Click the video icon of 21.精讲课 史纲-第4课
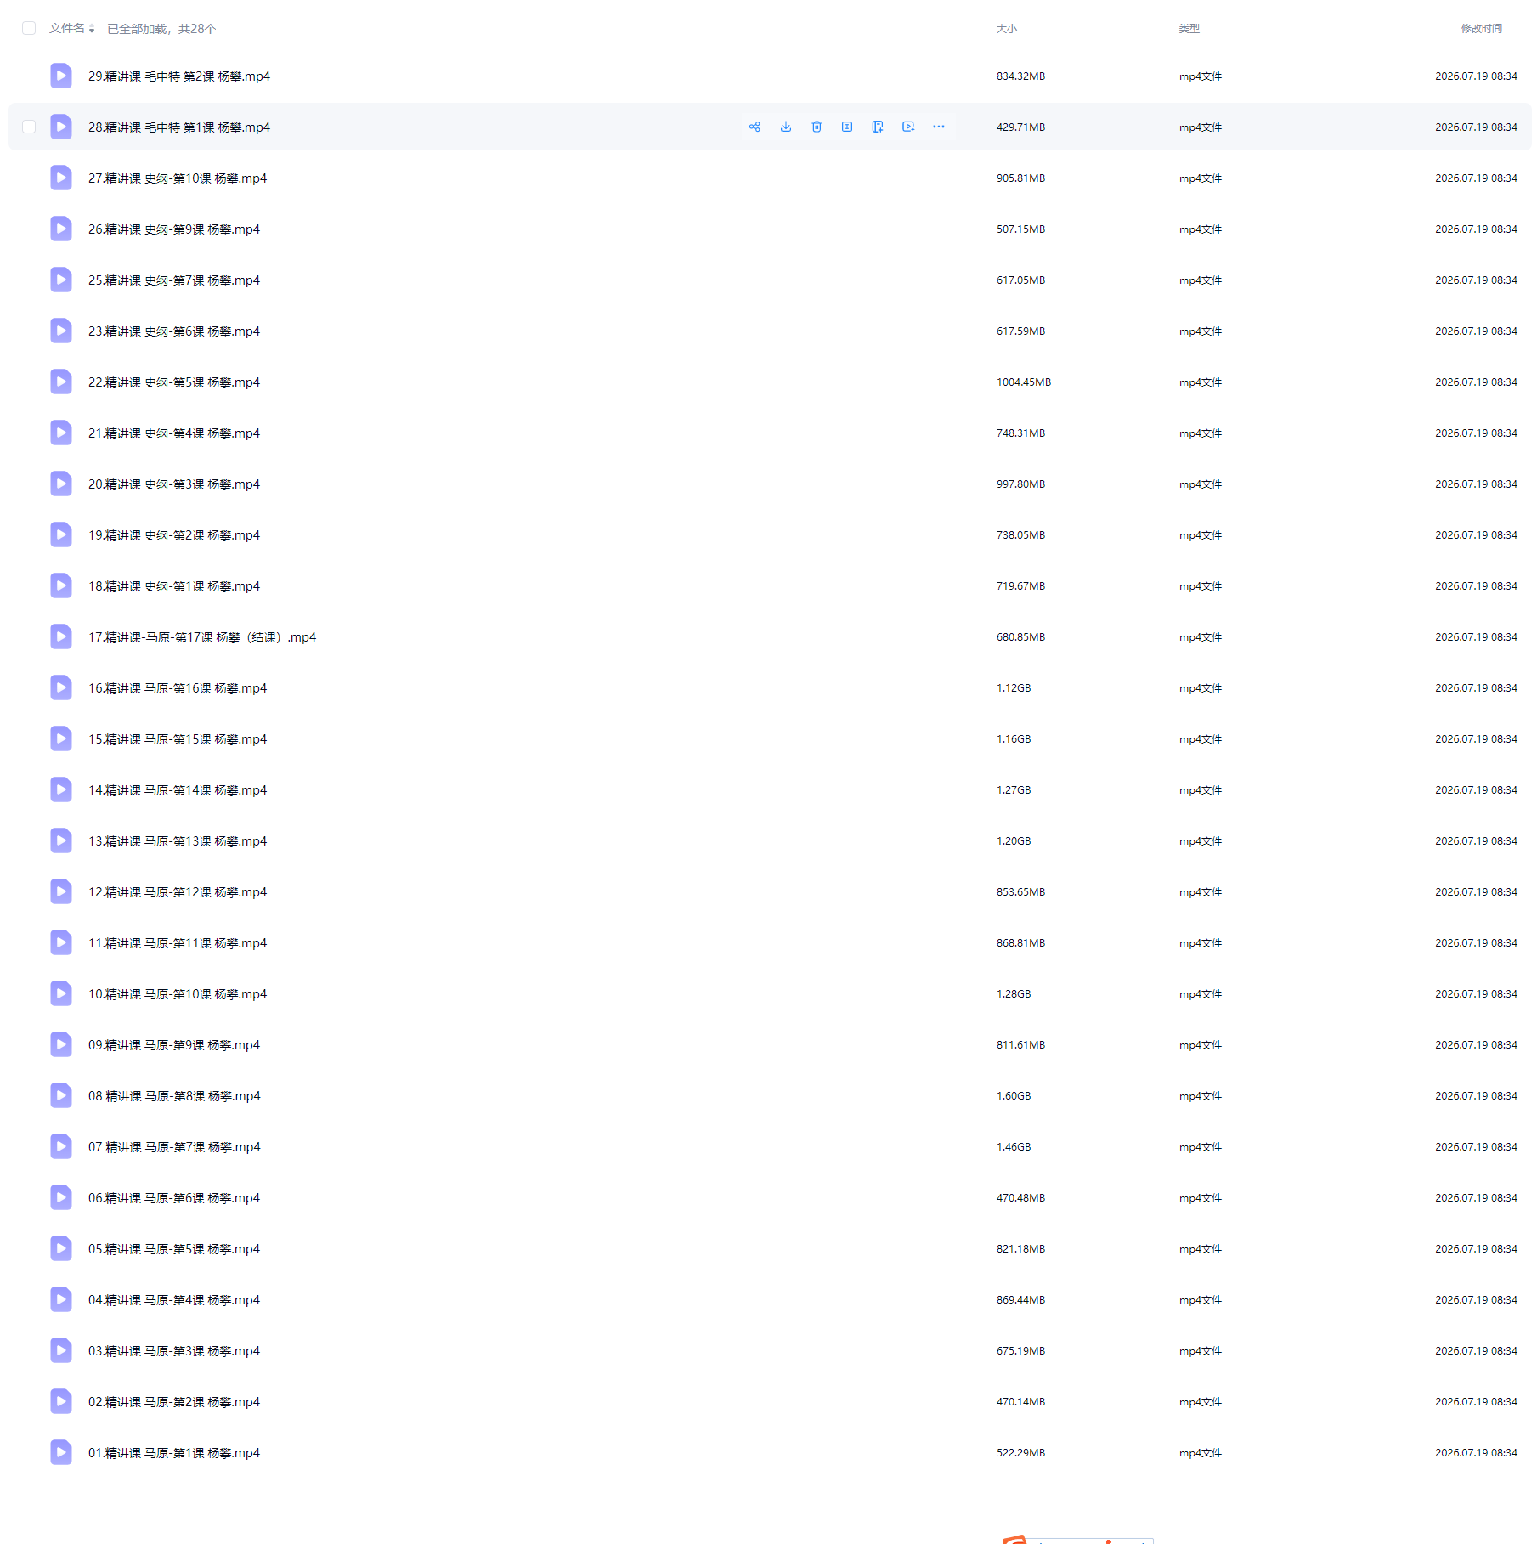The width and height of the screenshot is (1537, 1544). pyautogui.click(x=61, y=433)
